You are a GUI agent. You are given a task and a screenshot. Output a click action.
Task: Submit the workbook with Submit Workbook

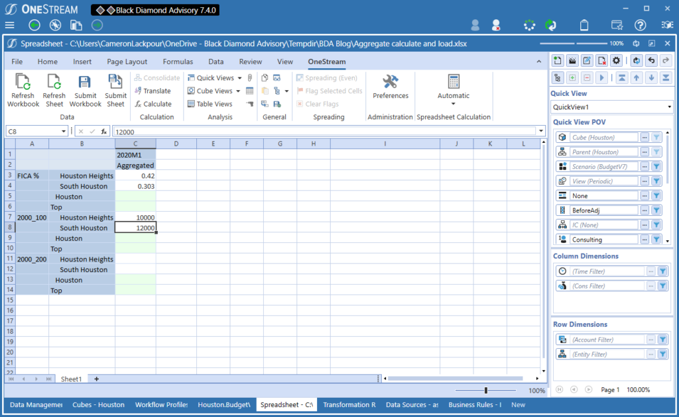[x=86, y=91]
